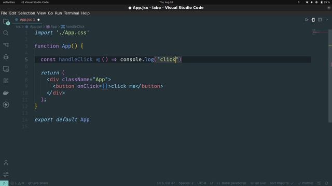The height and width of the screenshot is (186, 332).
Task: Open the Go menu
Action: point(50,13)
